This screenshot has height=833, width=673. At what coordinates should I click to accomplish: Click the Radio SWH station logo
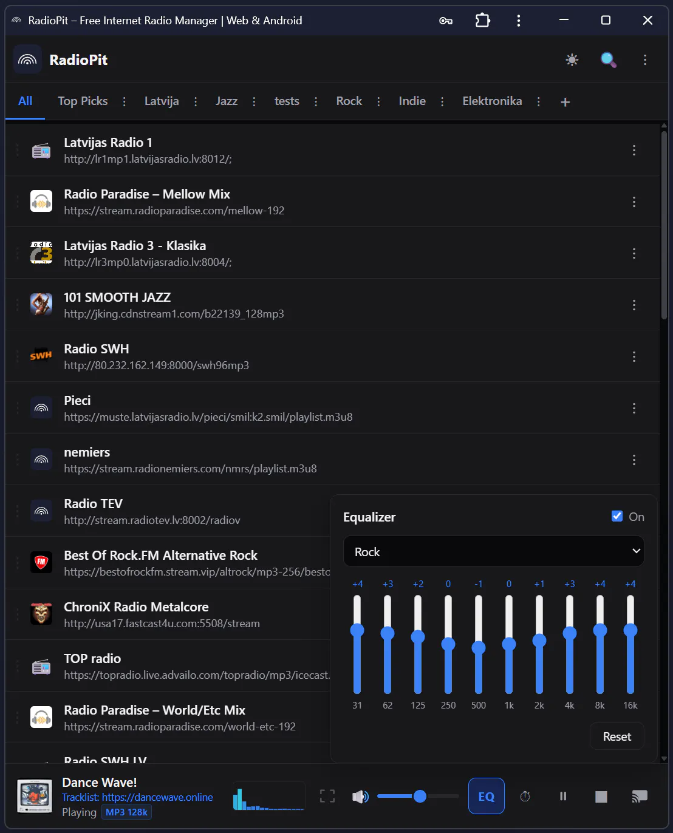pos(41,356)
